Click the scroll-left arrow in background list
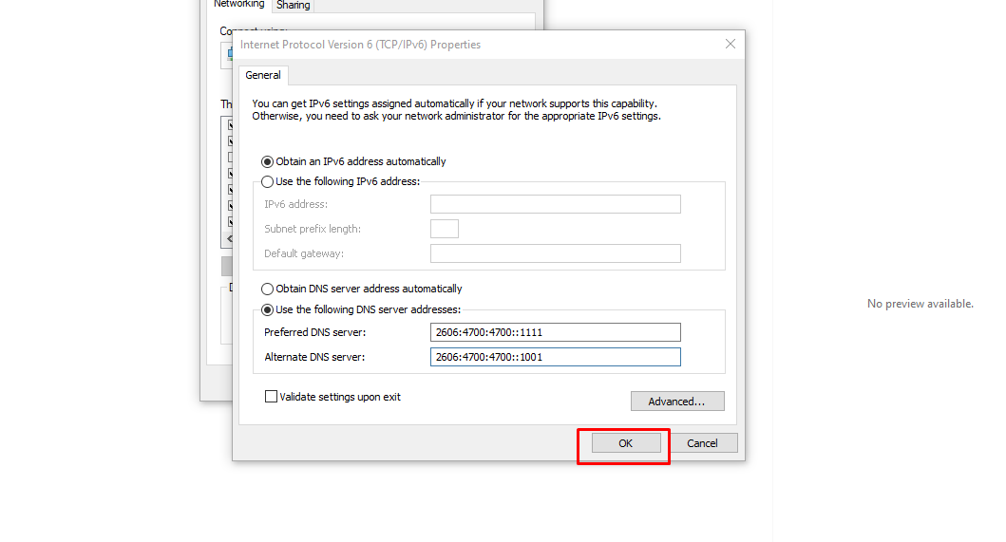The image size is (1006, 542). click(x=228, y=238)
